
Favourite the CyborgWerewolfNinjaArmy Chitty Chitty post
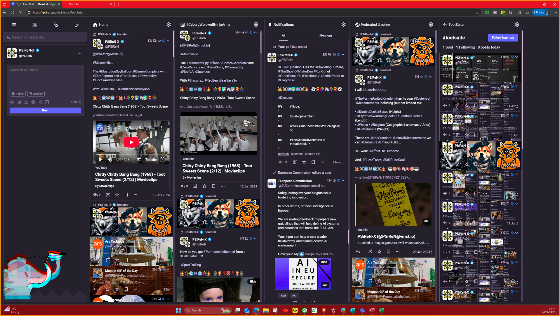(x=204, y=186)
